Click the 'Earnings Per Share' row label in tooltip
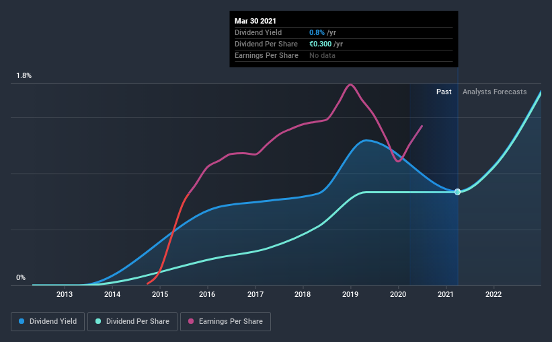Screen dimensions: 552x342 coord(266,55)
